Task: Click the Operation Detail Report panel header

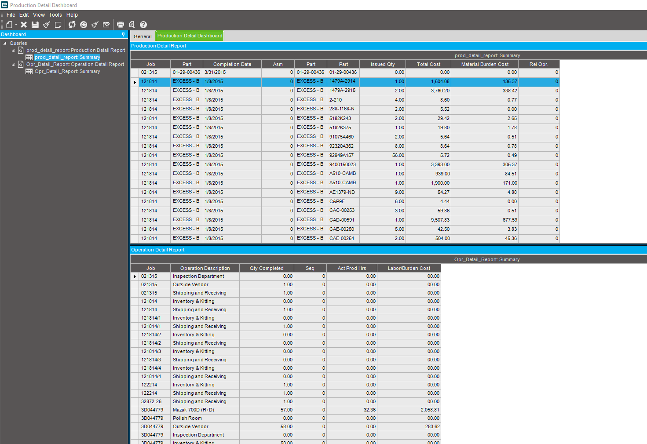Action: (388, 250)
